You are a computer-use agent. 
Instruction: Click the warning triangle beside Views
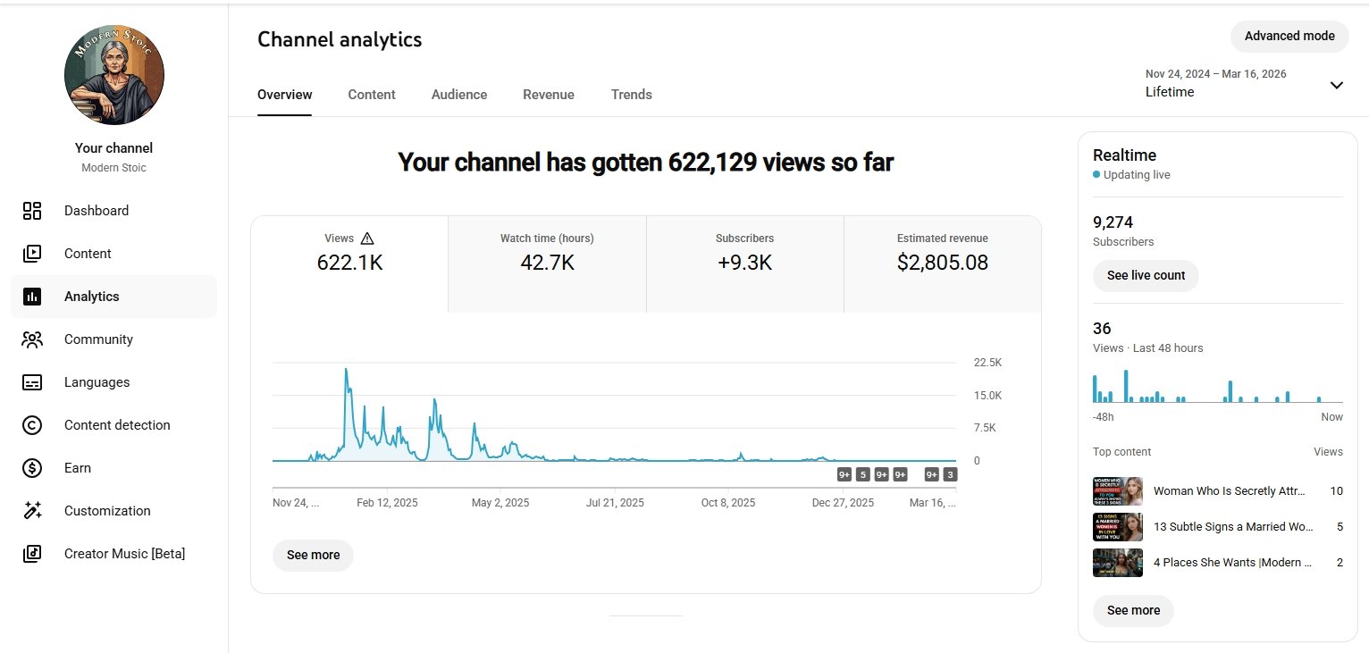367,239
